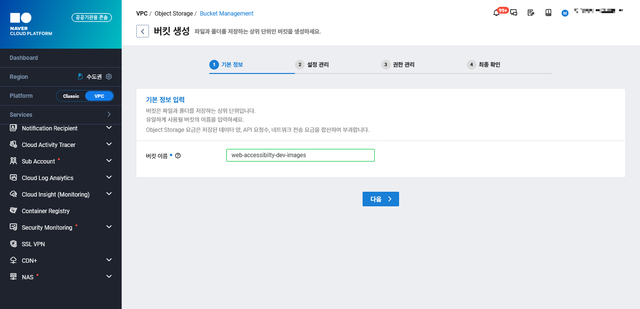The height and width of the screenshot is (309, 640).
Task: Open the notifications bell icon
Action: point(496,13)
